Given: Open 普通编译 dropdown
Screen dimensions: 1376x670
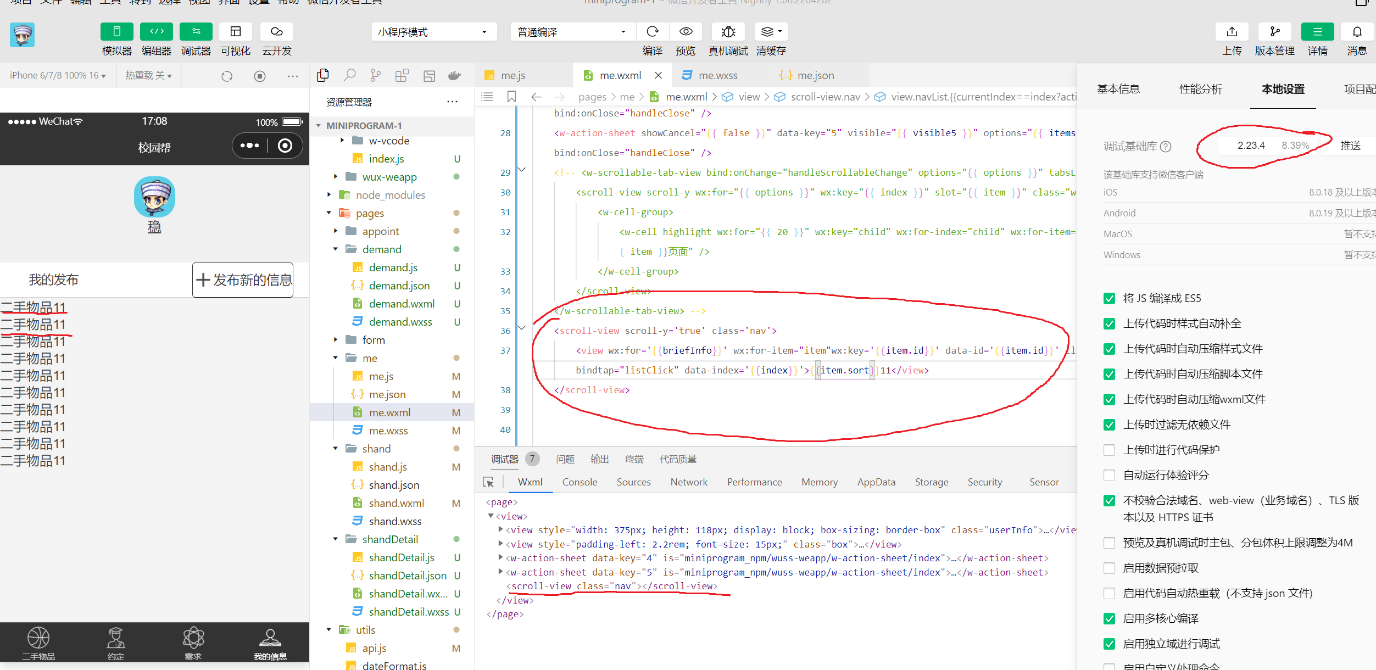Looking at the screenshot, I should [x=571, y=32].
